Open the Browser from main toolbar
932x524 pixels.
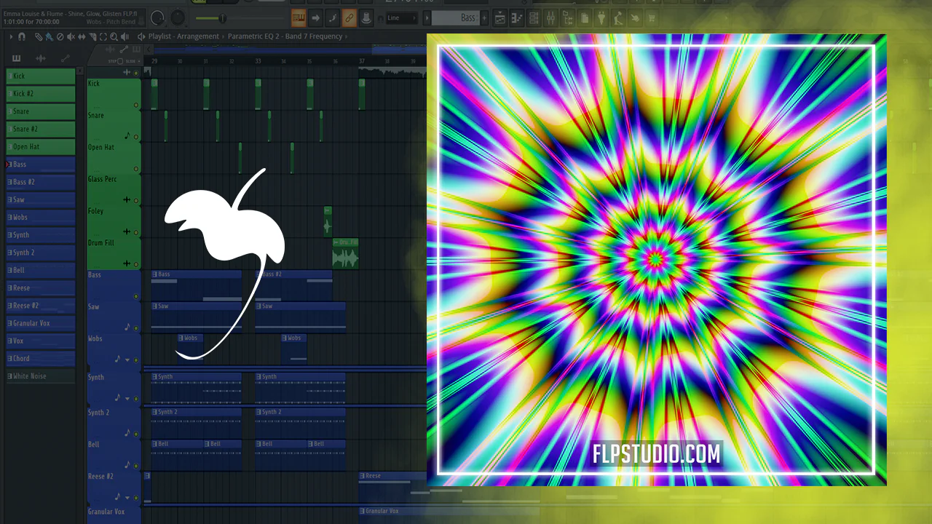pos(568,17)
